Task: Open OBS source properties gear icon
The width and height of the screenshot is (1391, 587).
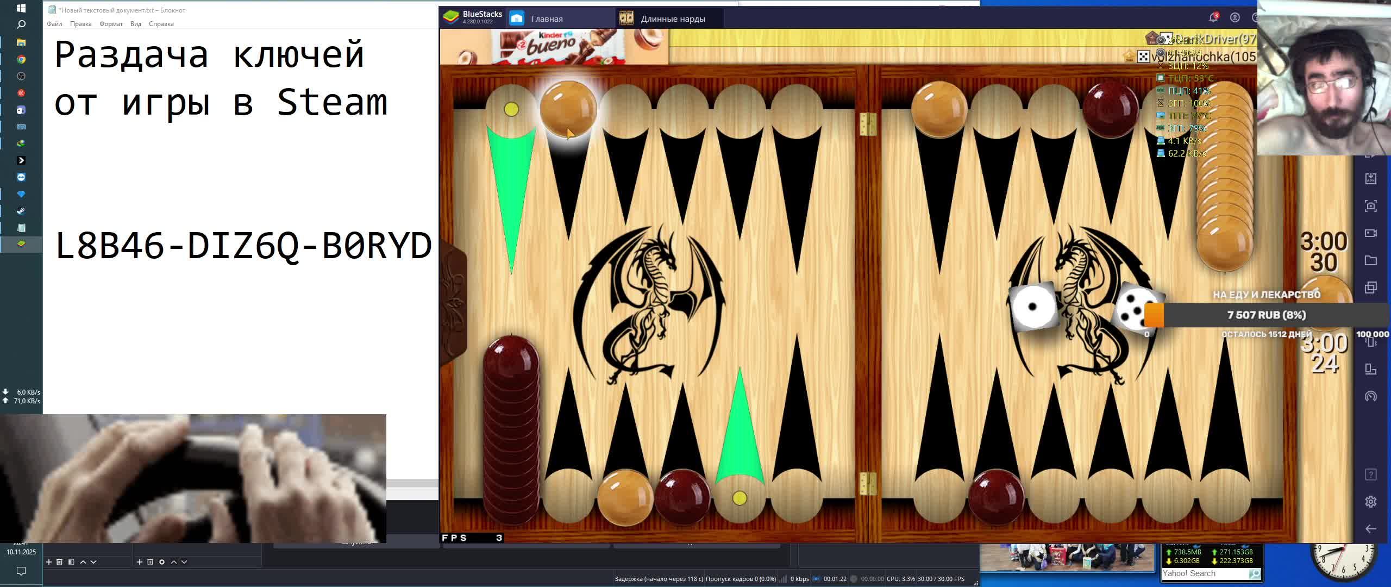Action: [x=162, y=562]
